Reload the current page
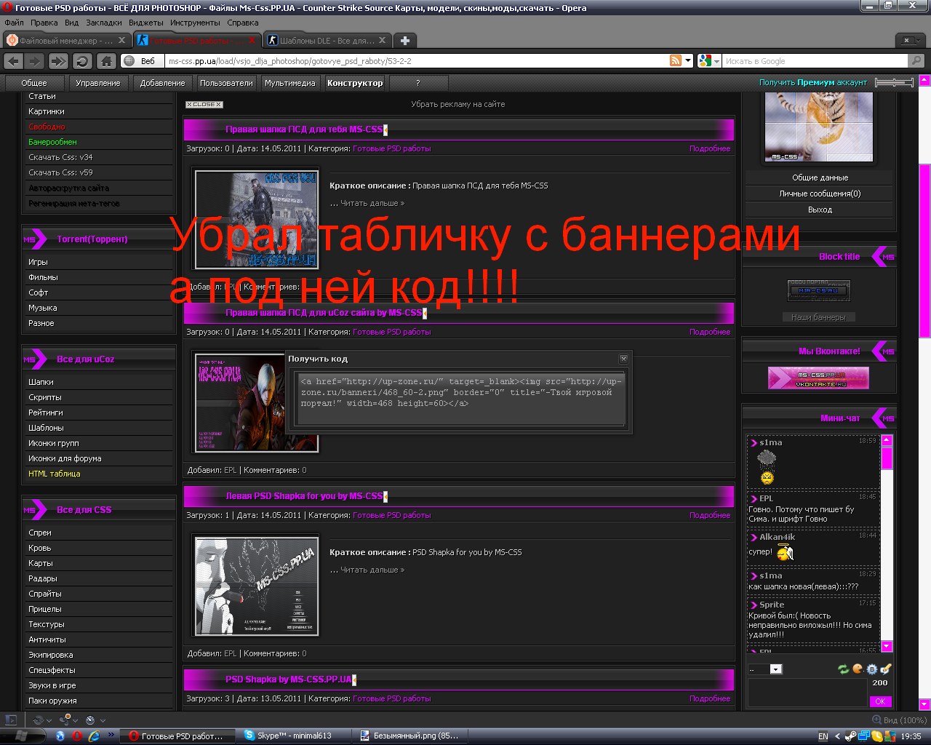The height and width of the screenshot is (745, 931). click(82, 61)
